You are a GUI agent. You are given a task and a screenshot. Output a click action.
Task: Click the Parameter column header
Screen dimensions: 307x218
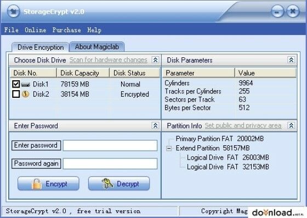[198, 73]
